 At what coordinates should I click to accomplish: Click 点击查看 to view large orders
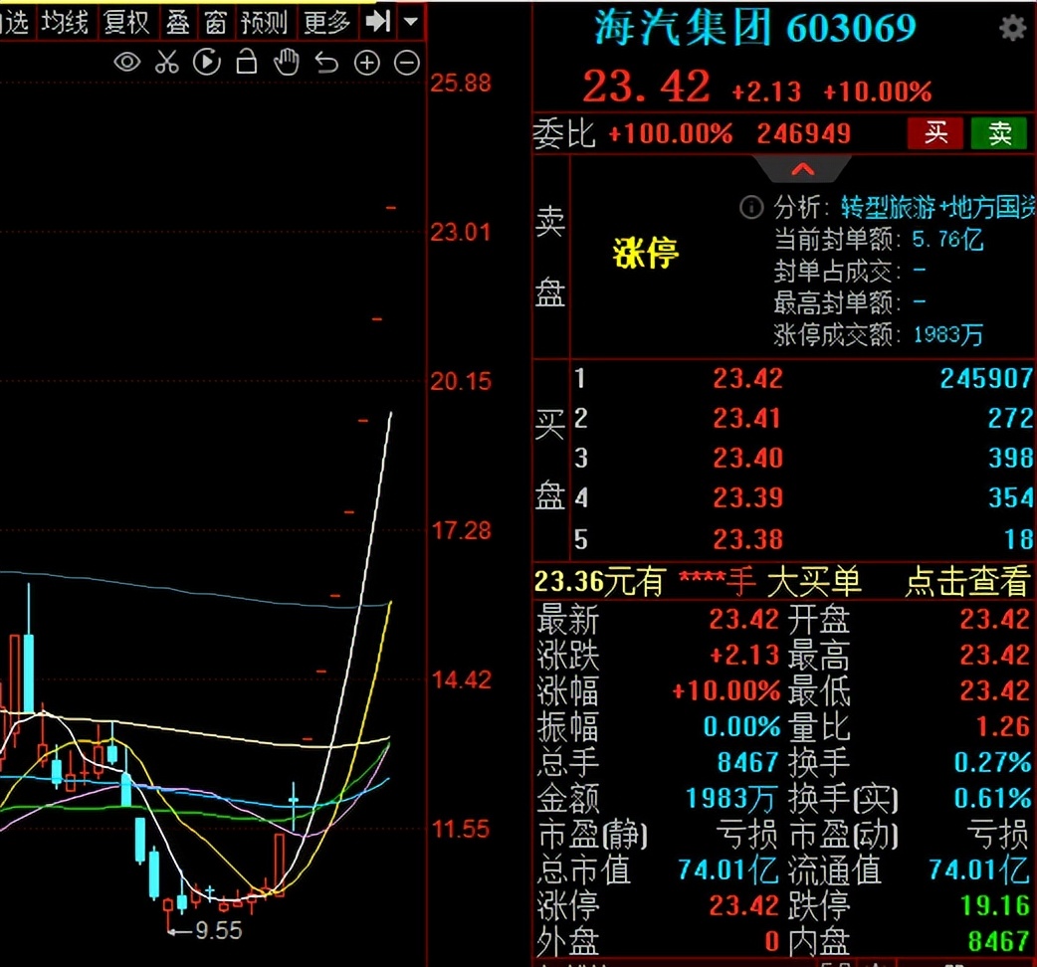(x=967, y=582)
